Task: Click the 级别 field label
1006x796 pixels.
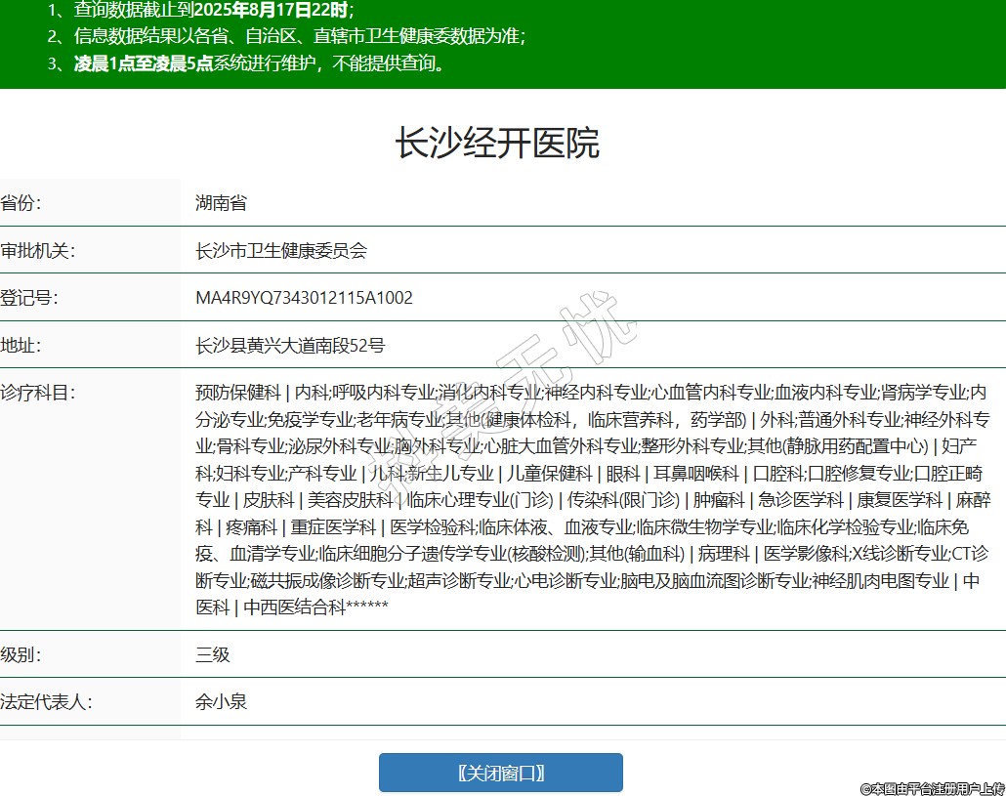Action: (21, 654)
